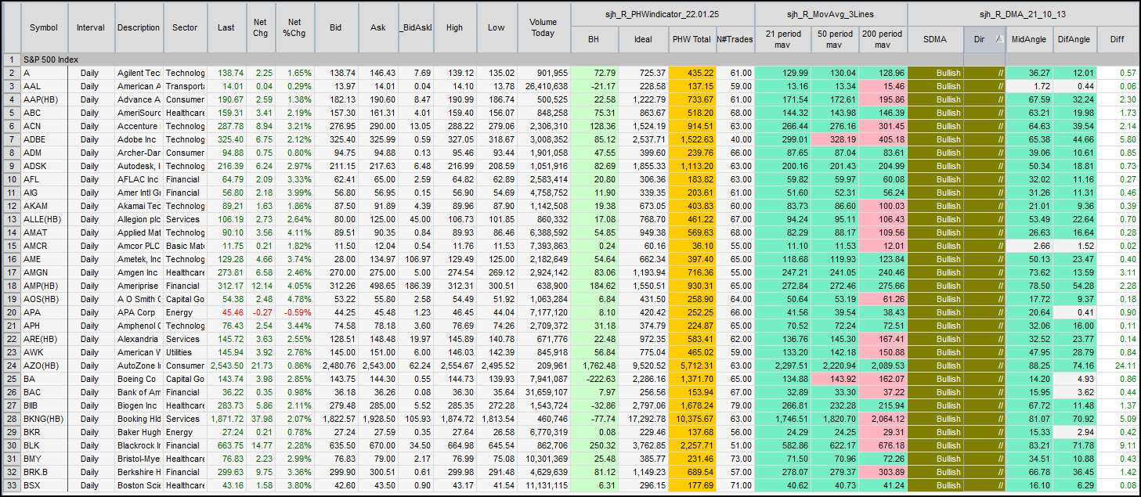The height and width of the screenshot is (497, 1141).
Task: Click the Volume Today column header
Action: point(543,27)
